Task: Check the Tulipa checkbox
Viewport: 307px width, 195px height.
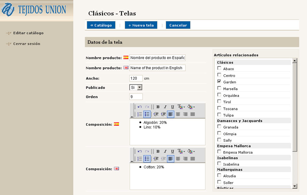Action: pos(219,115)
